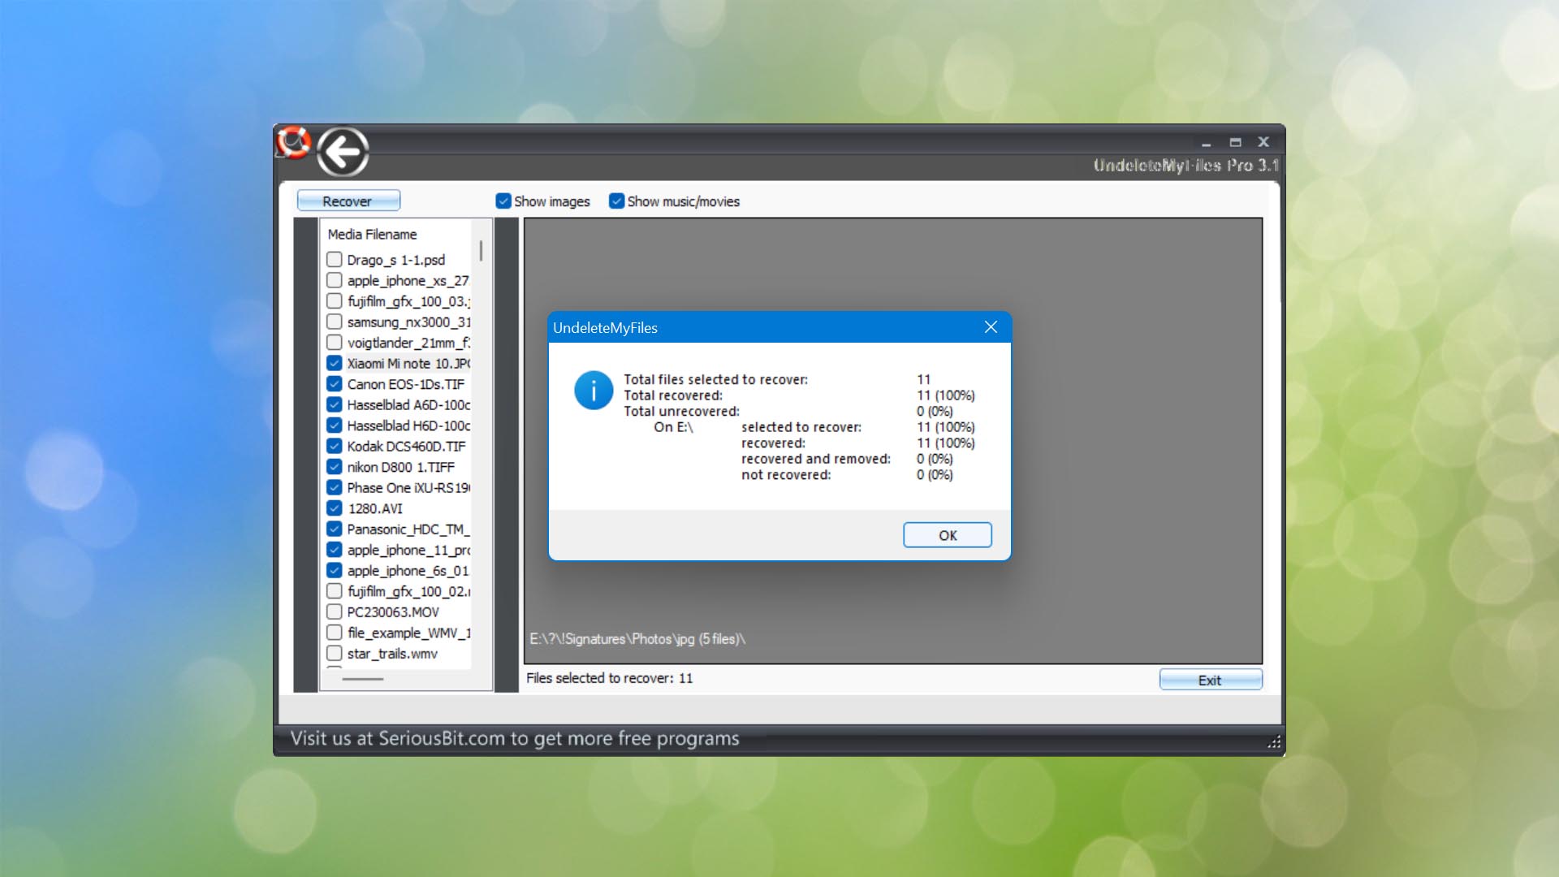This screenshot has height=877, width=1559.
Task: Check the voigtlander_21mm file checkbox
Action: (x=334, y=342)
